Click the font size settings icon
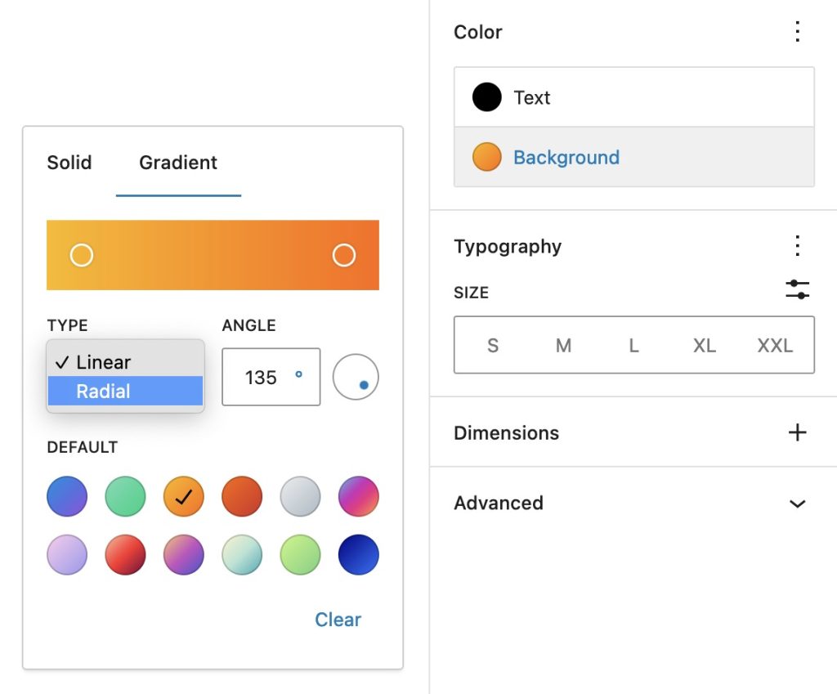Image resolution: width=837 pixels, height=694 pixels. [797, 290]
